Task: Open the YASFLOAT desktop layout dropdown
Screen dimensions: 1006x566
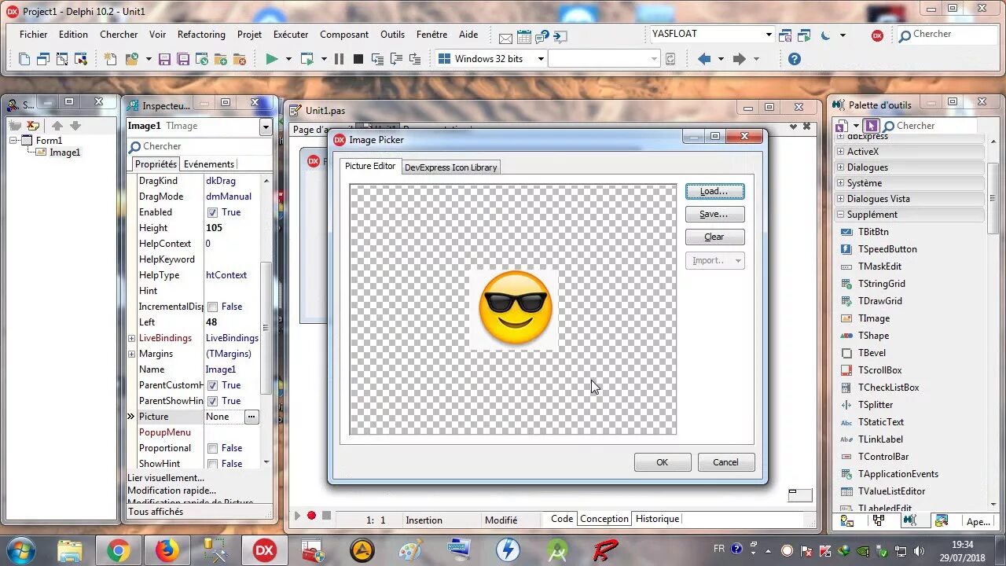Action: coord(769,35)
